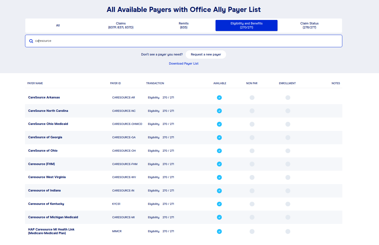Viewport: 379px width, 245px height.
Task: Click Non Par indicator for CareSource Arkansas
Action: tap(252, 98)
